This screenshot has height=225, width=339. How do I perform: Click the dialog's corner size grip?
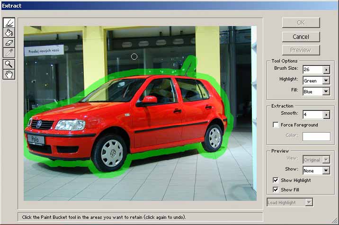[334, 221]
